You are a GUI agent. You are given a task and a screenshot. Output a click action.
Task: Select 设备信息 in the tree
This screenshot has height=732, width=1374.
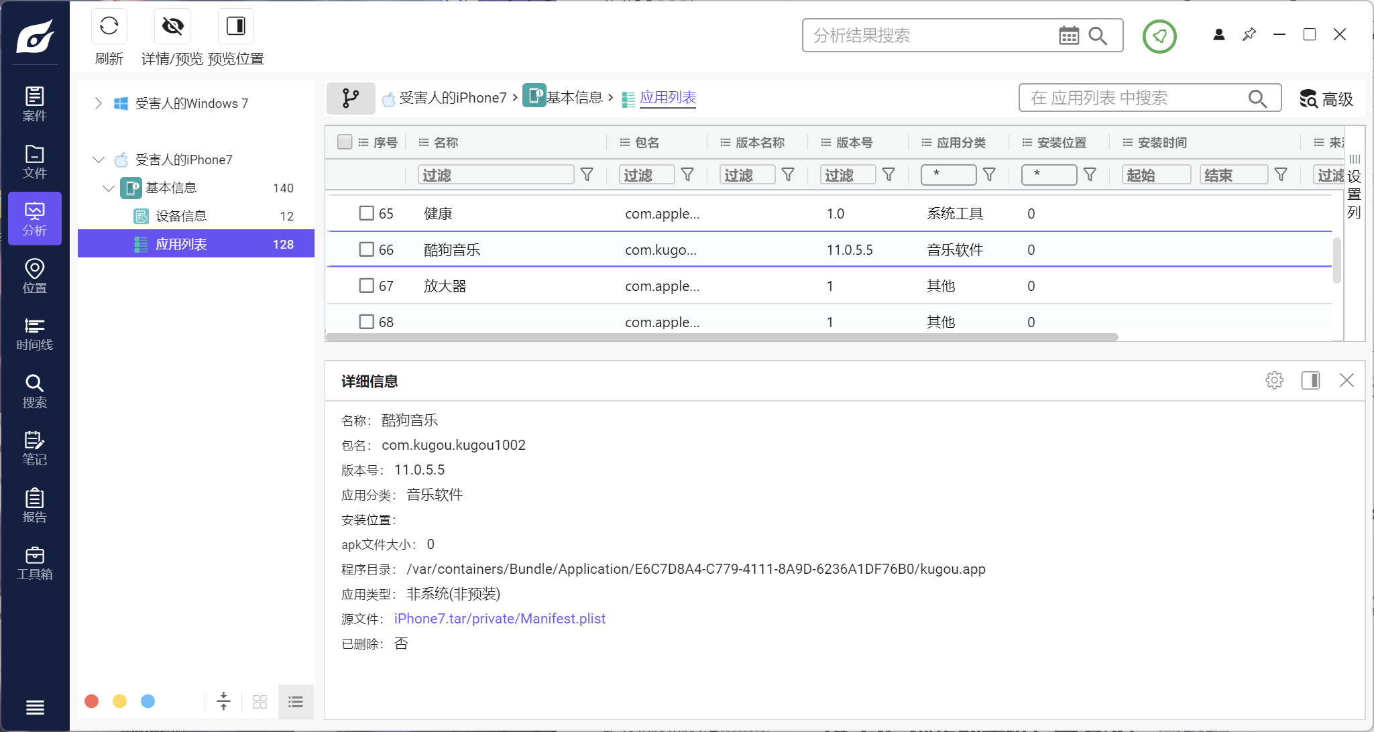tap(196, 216)
